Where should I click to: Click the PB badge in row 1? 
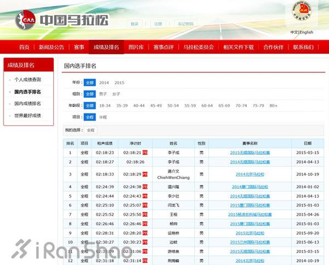pos(145,153)
